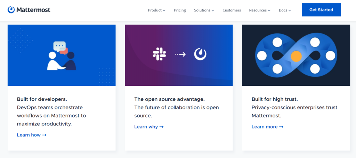
Task: Click the Mattermost logo in the header
Action: [29, 10]
